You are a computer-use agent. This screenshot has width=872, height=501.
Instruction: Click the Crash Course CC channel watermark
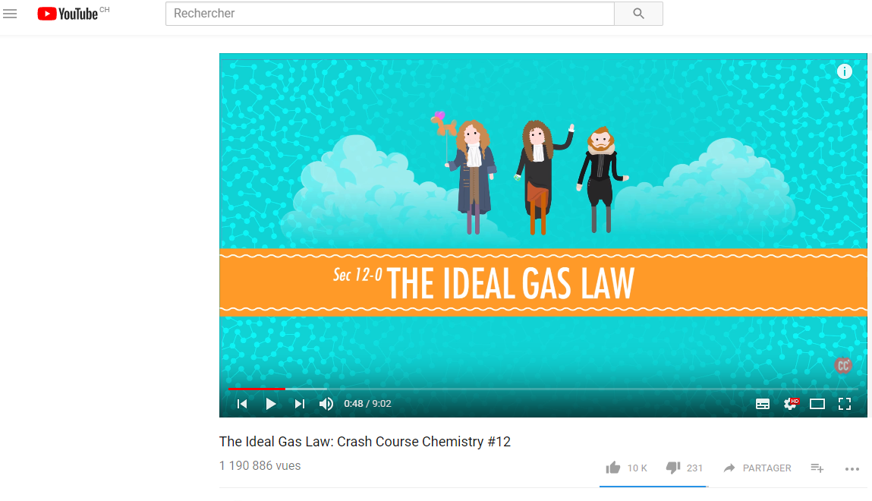843,365
